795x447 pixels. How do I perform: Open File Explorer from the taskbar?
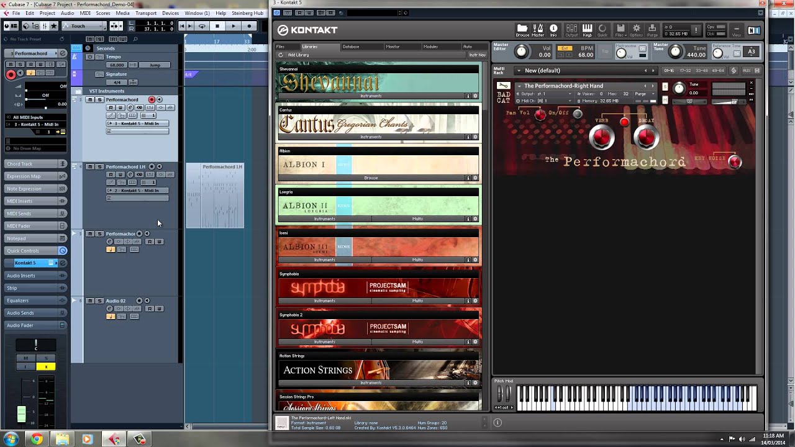click(x=63, y=440)
